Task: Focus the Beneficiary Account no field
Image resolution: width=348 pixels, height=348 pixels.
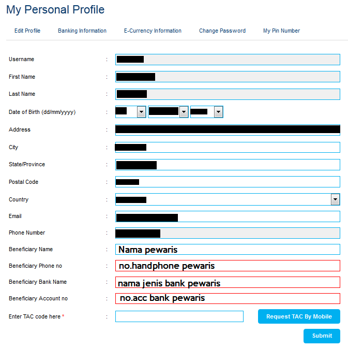Action: pos(228,298)
